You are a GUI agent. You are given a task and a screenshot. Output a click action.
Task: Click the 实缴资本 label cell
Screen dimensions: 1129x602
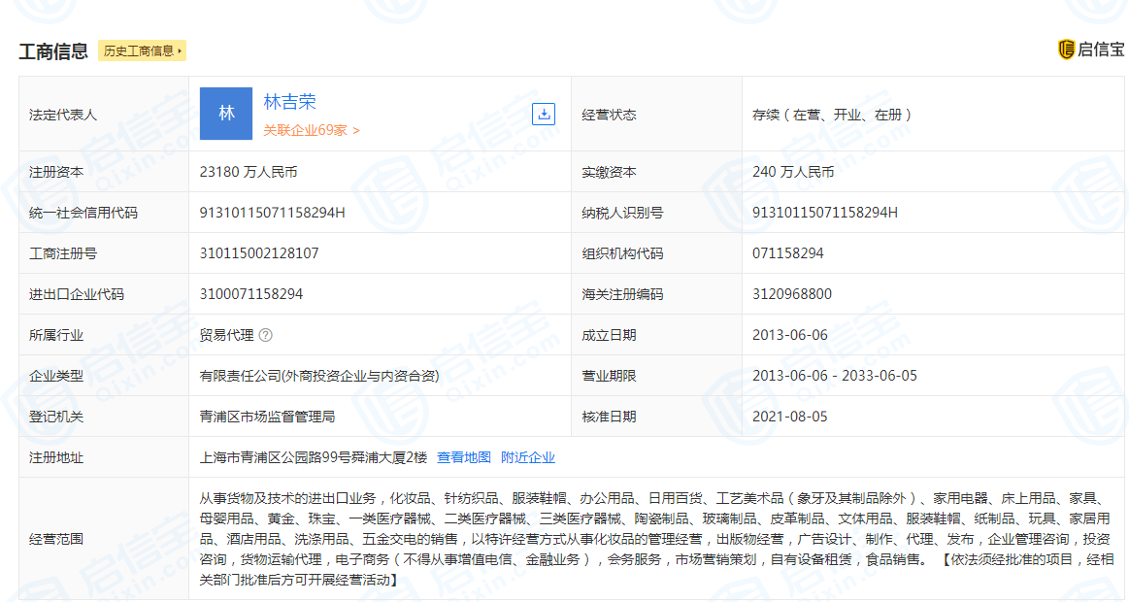click(656, 172)
